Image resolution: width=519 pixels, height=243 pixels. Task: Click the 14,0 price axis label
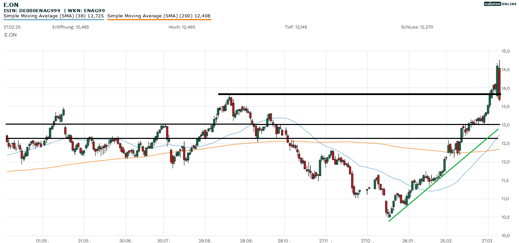point(505,88)
